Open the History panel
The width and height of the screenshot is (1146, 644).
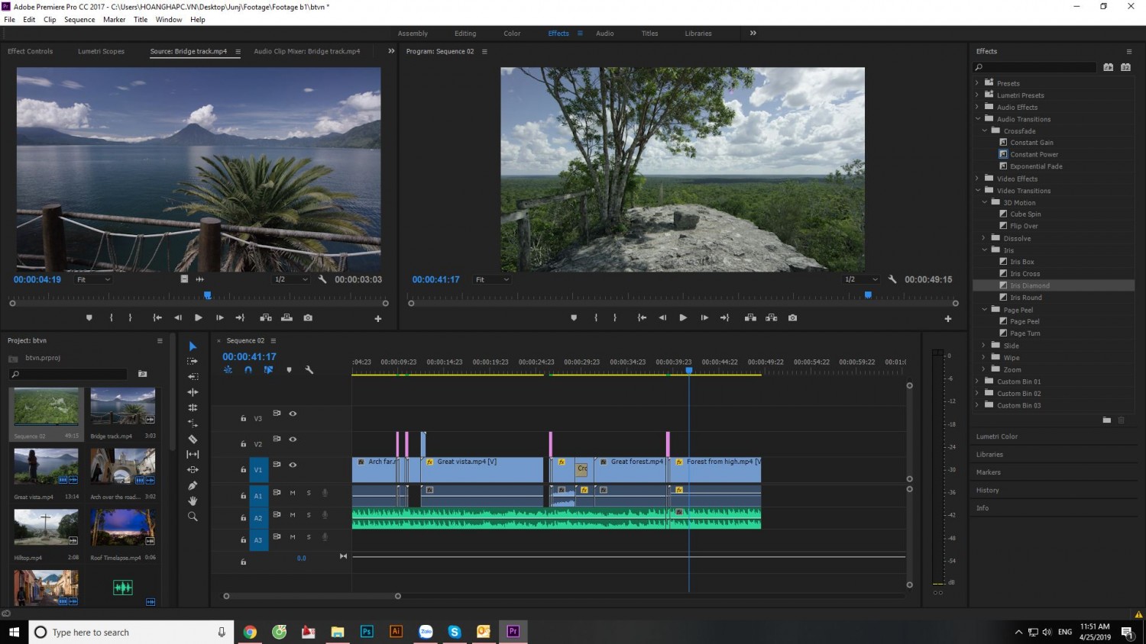tap(987, 490)
